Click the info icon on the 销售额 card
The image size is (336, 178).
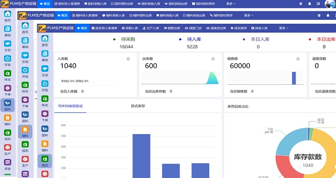point(298,59)
